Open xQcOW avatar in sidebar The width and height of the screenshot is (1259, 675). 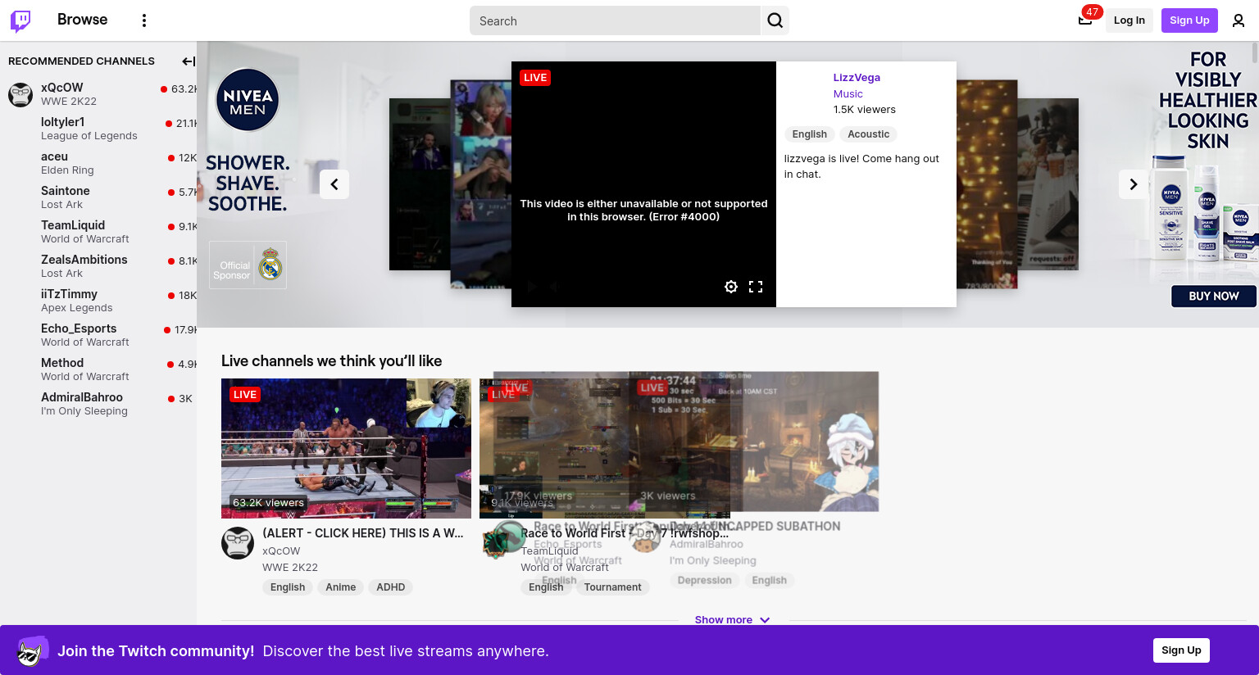tap(20, 94)
